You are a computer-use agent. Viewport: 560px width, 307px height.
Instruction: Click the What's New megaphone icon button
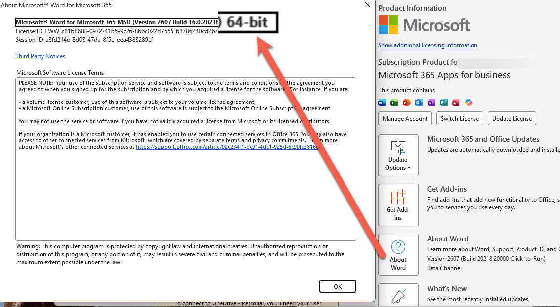point(398,295)
